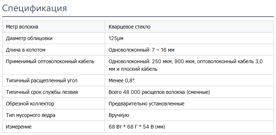Click the Спецификация heading
Image resolution: width=276 pixels, height=135 pixels.
coord(34,8)
